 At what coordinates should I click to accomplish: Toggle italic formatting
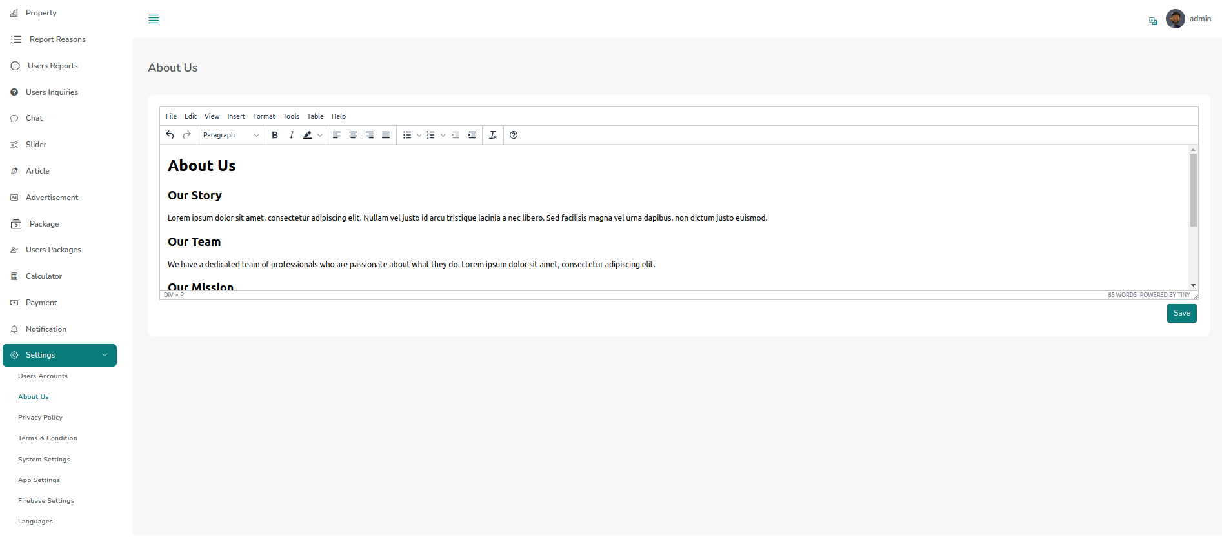click(x=292, y=135)
